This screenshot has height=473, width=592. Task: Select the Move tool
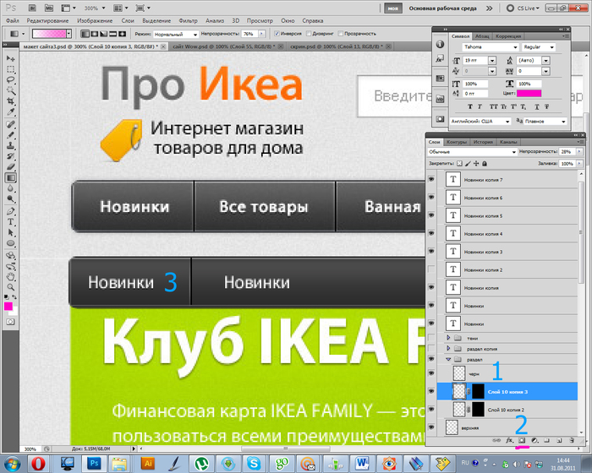pyautogui.click(x=10, y=58)
